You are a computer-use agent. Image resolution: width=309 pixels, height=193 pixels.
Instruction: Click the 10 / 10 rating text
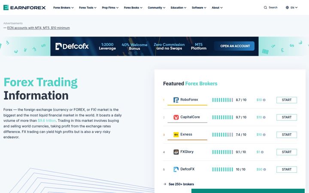pyautogui.click(x=241, y=169)
